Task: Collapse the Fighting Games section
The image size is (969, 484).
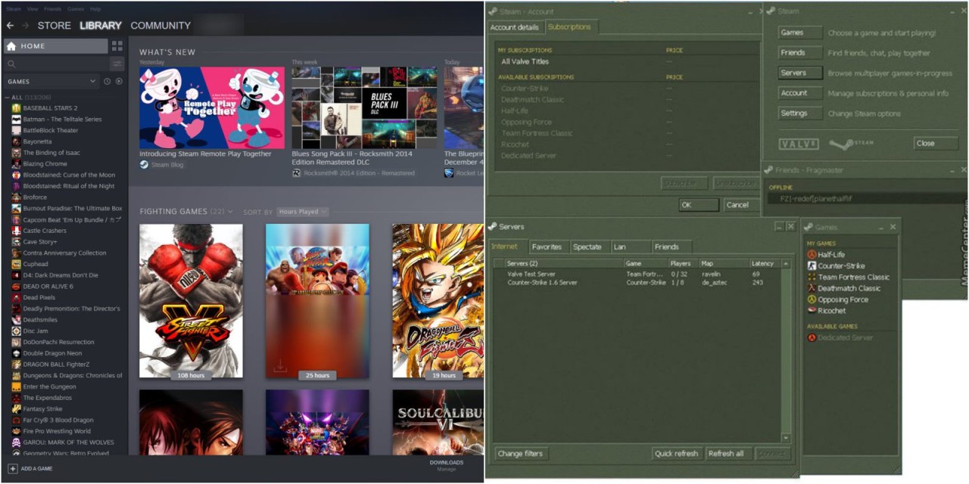Action: tap(230, 212)
